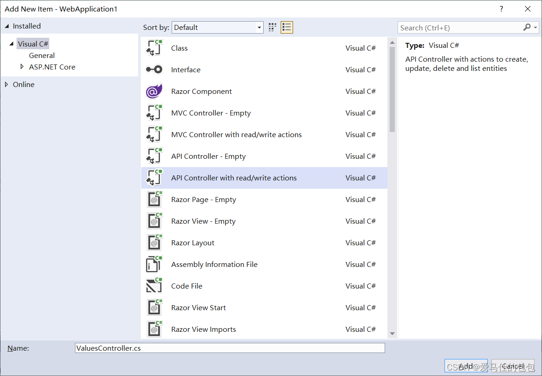Click Visual C# label in Code File row
542x376 pixels.
tap(361, 286)
